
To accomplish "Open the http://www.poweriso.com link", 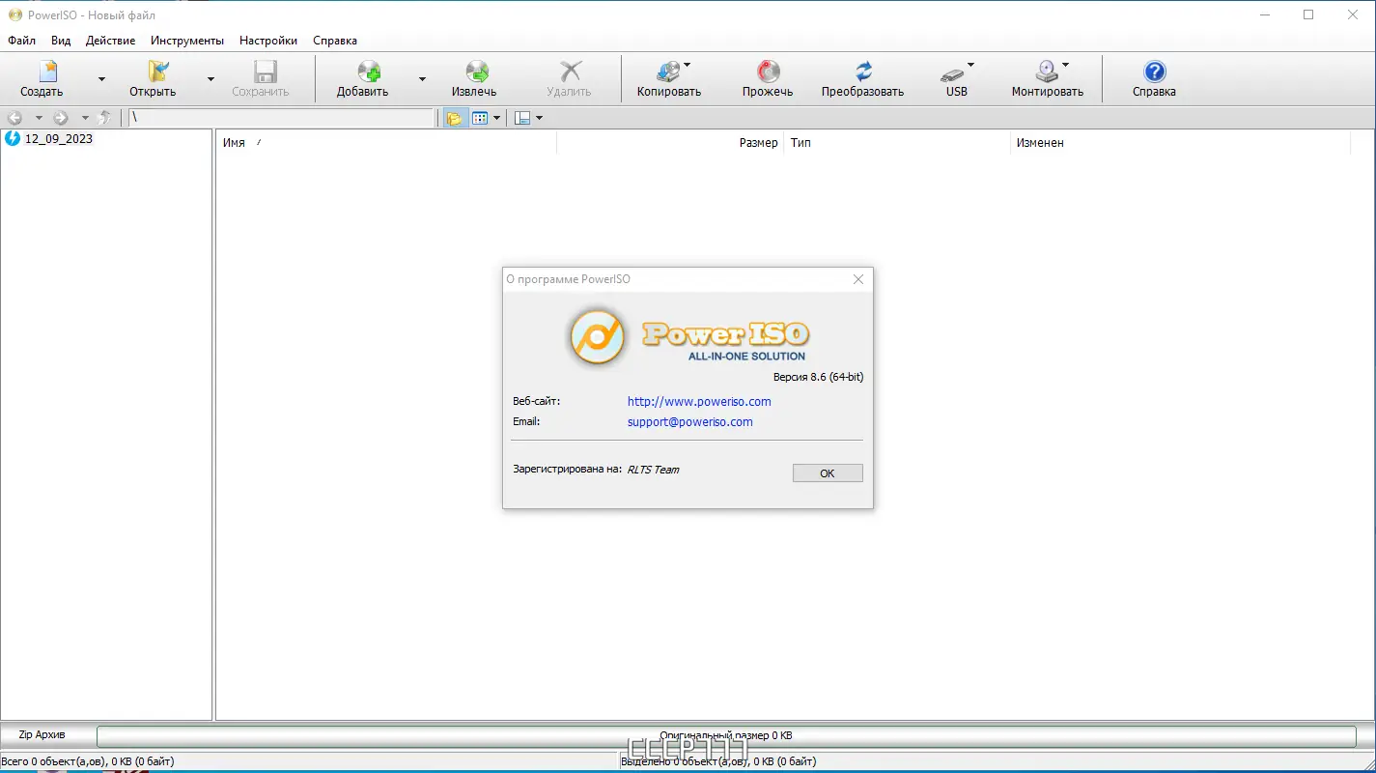I will click(699, 401).
